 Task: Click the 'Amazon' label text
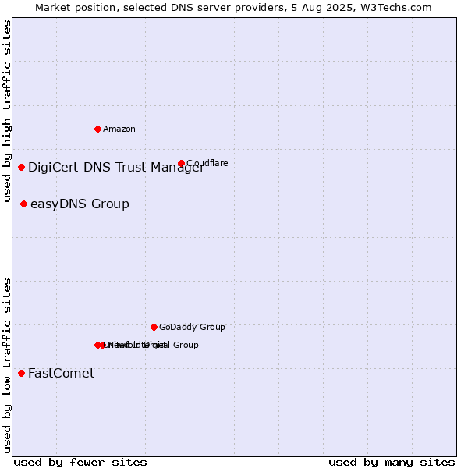click(x=119, y=129)
